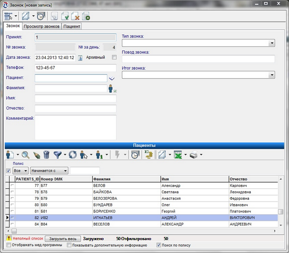Open the clock schedule icon in Пациенты toolbar
This screenshot has height=253, width=289.
[x=135, y=155]
